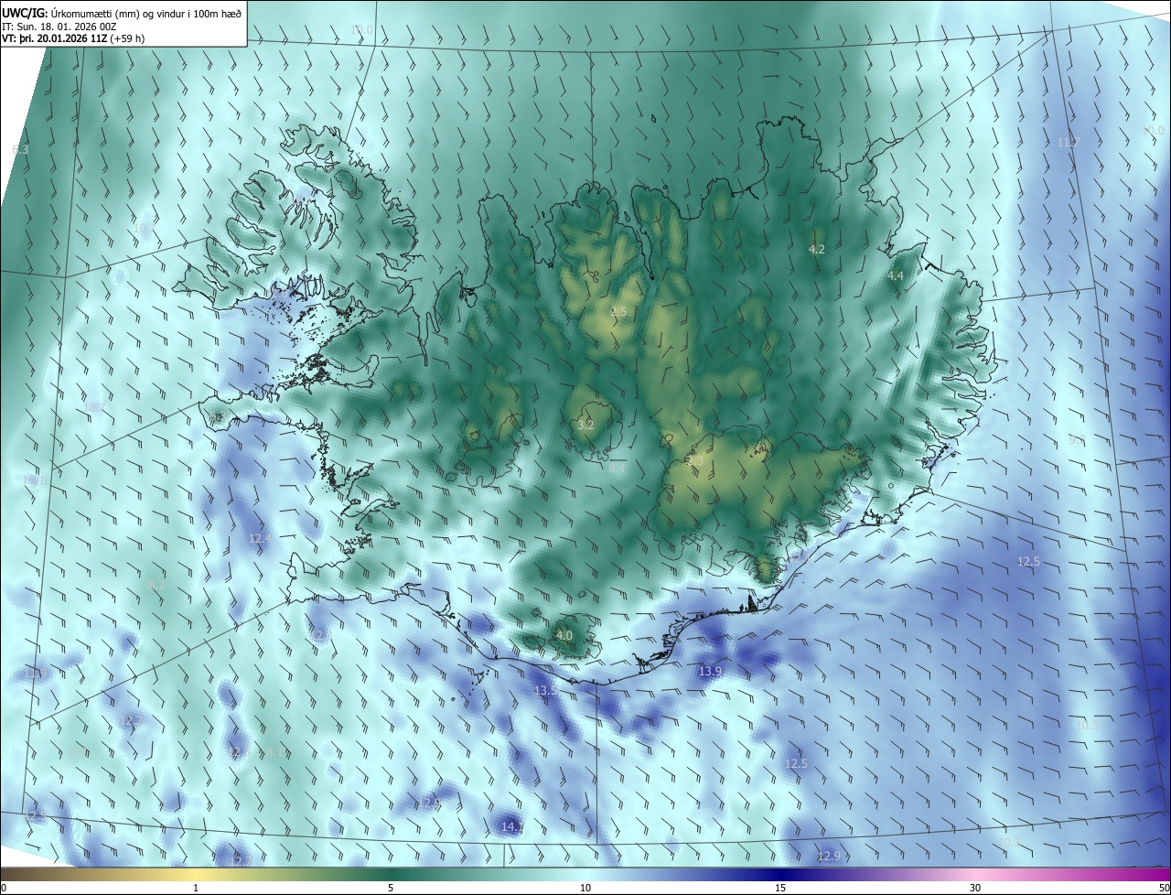Click the 11.9 value label in the southwest
Screen dimensions: 1171x895
pos(35,674)
